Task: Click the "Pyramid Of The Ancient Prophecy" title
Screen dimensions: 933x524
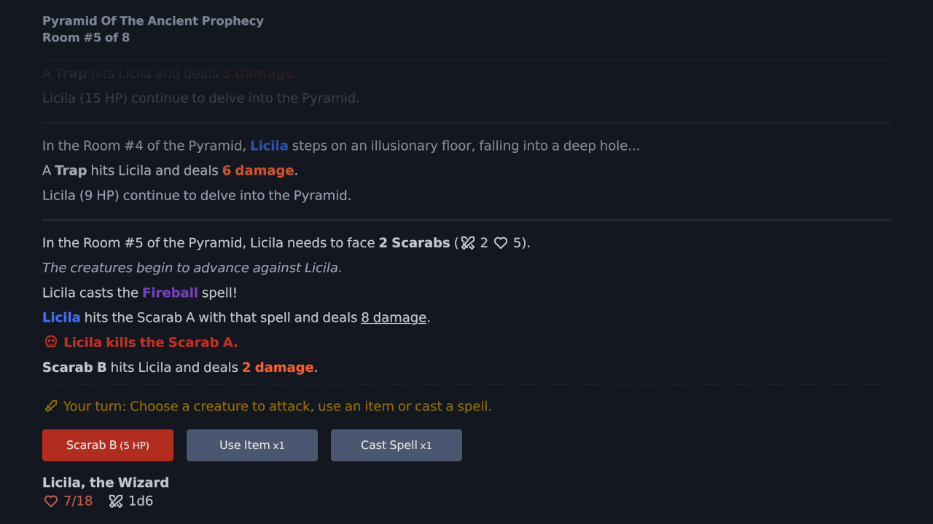Action: pos(153,21)
